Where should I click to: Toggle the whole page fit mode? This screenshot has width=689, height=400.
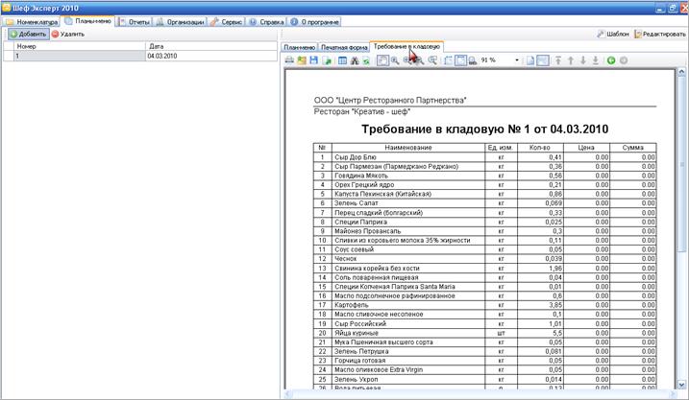(x=460, y=60)
